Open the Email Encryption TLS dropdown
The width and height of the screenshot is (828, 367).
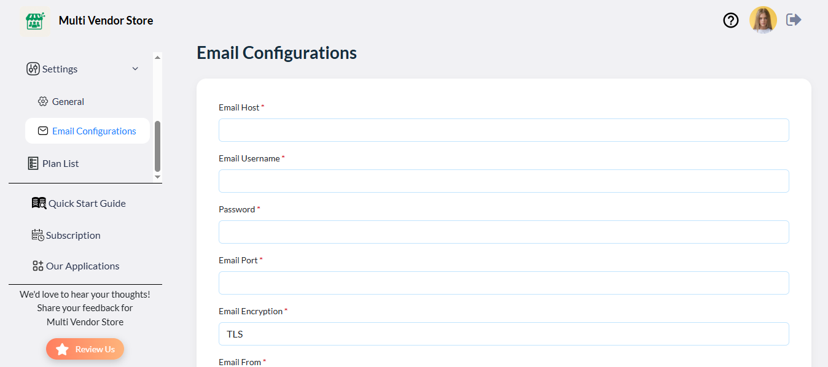504,334
